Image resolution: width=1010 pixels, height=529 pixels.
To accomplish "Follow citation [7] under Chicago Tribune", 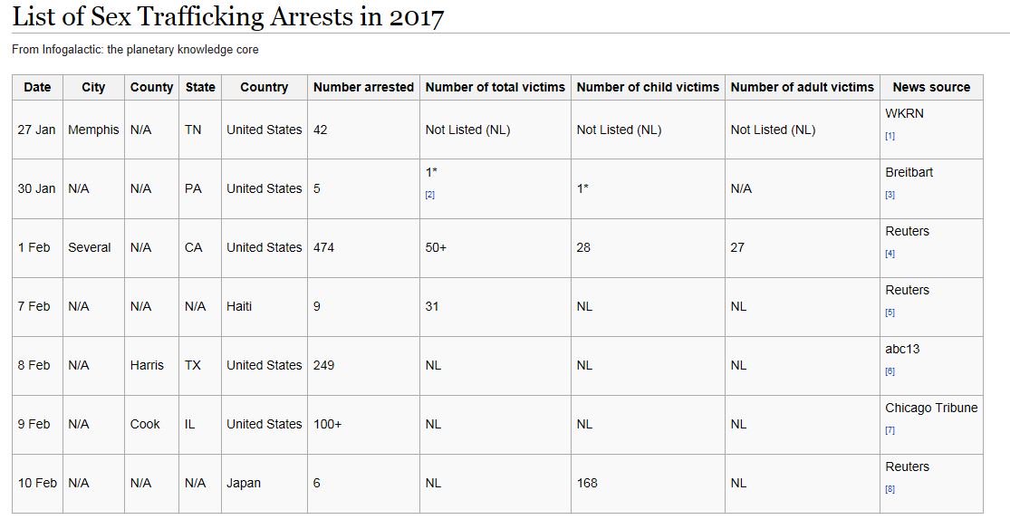I will pyautogui.click(x=890, y=430).
